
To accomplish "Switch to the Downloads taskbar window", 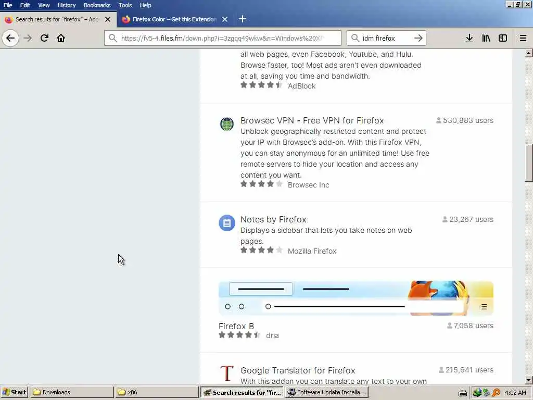I will click(72, 392).
